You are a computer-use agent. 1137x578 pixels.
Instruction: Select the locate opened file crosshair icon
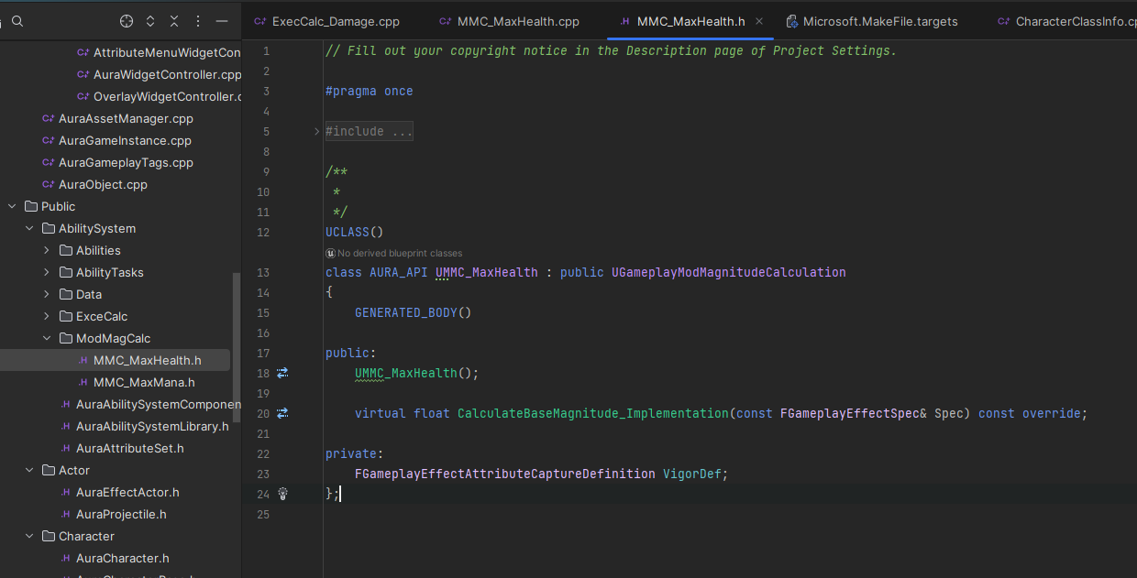tap(127, 21)
